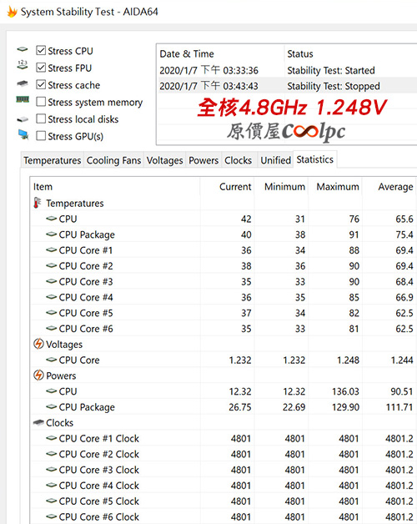The image size is (417, 524).
Task: Select the Stability Test: Stopped log row
Action: pos(287,86)
